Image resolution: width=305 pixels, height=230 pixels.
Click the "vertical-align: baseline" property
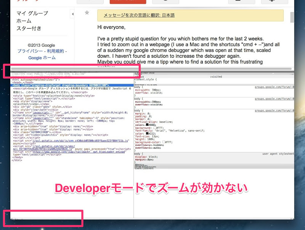(x=154, y=122)
